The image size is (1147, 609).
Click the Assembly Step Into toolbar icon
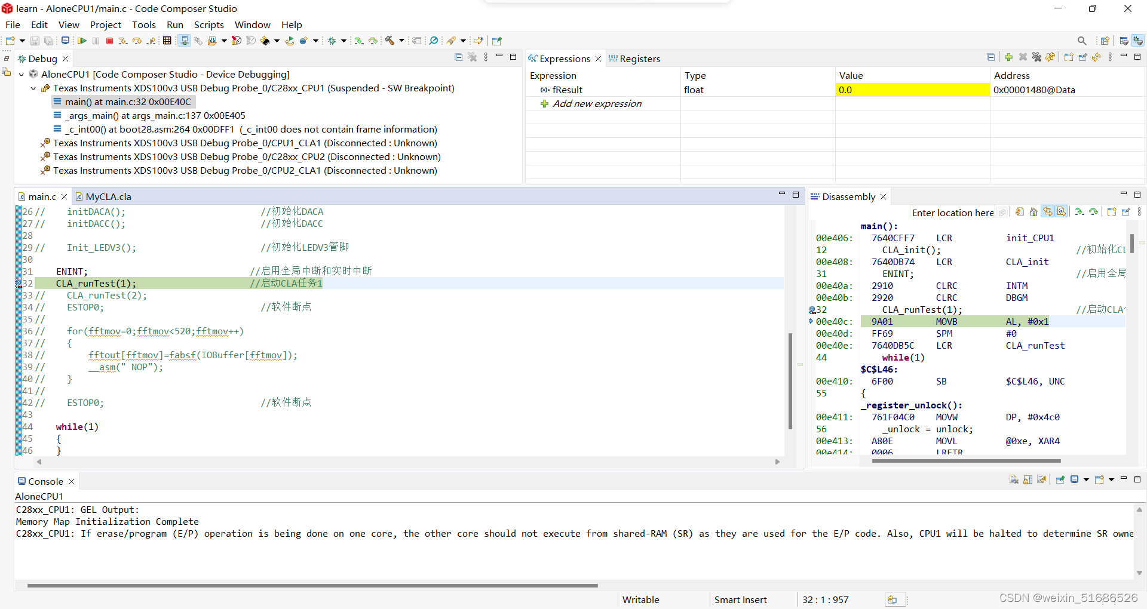pos(358,41)
